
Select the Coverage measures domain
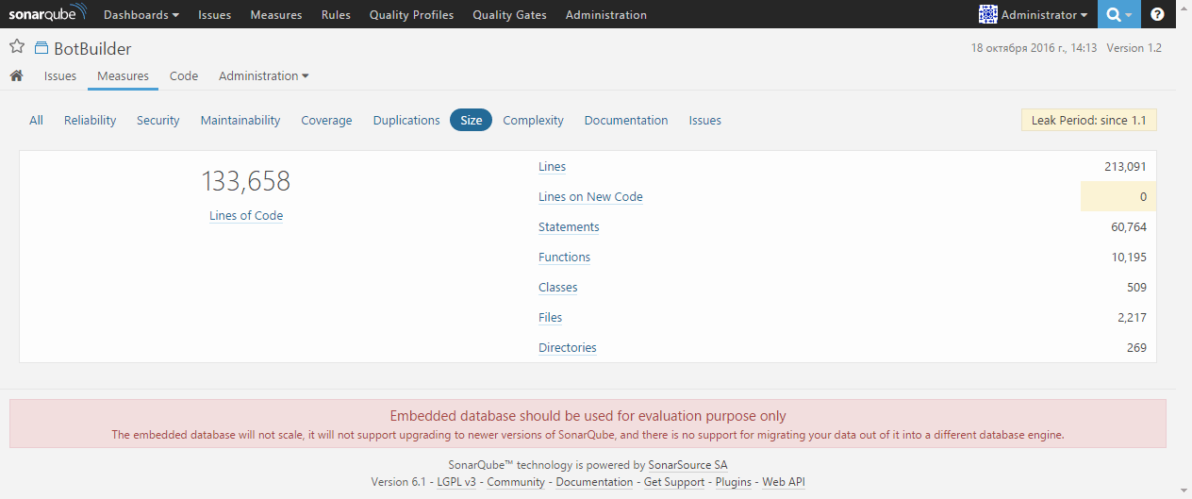click(326, 120)
